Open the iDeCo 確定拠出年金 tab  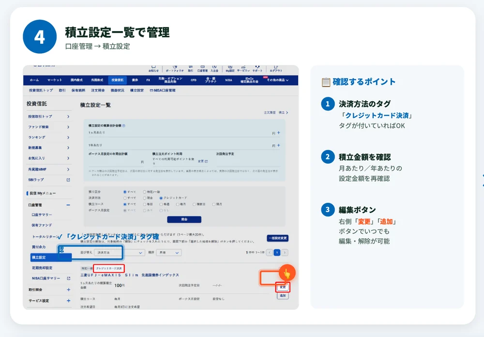point(249,80)
